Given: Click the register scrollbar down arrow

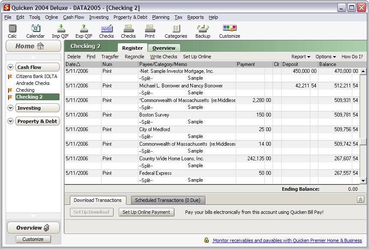Looking at the screenshot, I should 363,181.
